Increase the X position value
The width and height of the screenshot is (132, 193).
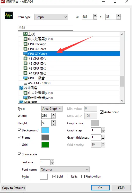coord(95,15)
